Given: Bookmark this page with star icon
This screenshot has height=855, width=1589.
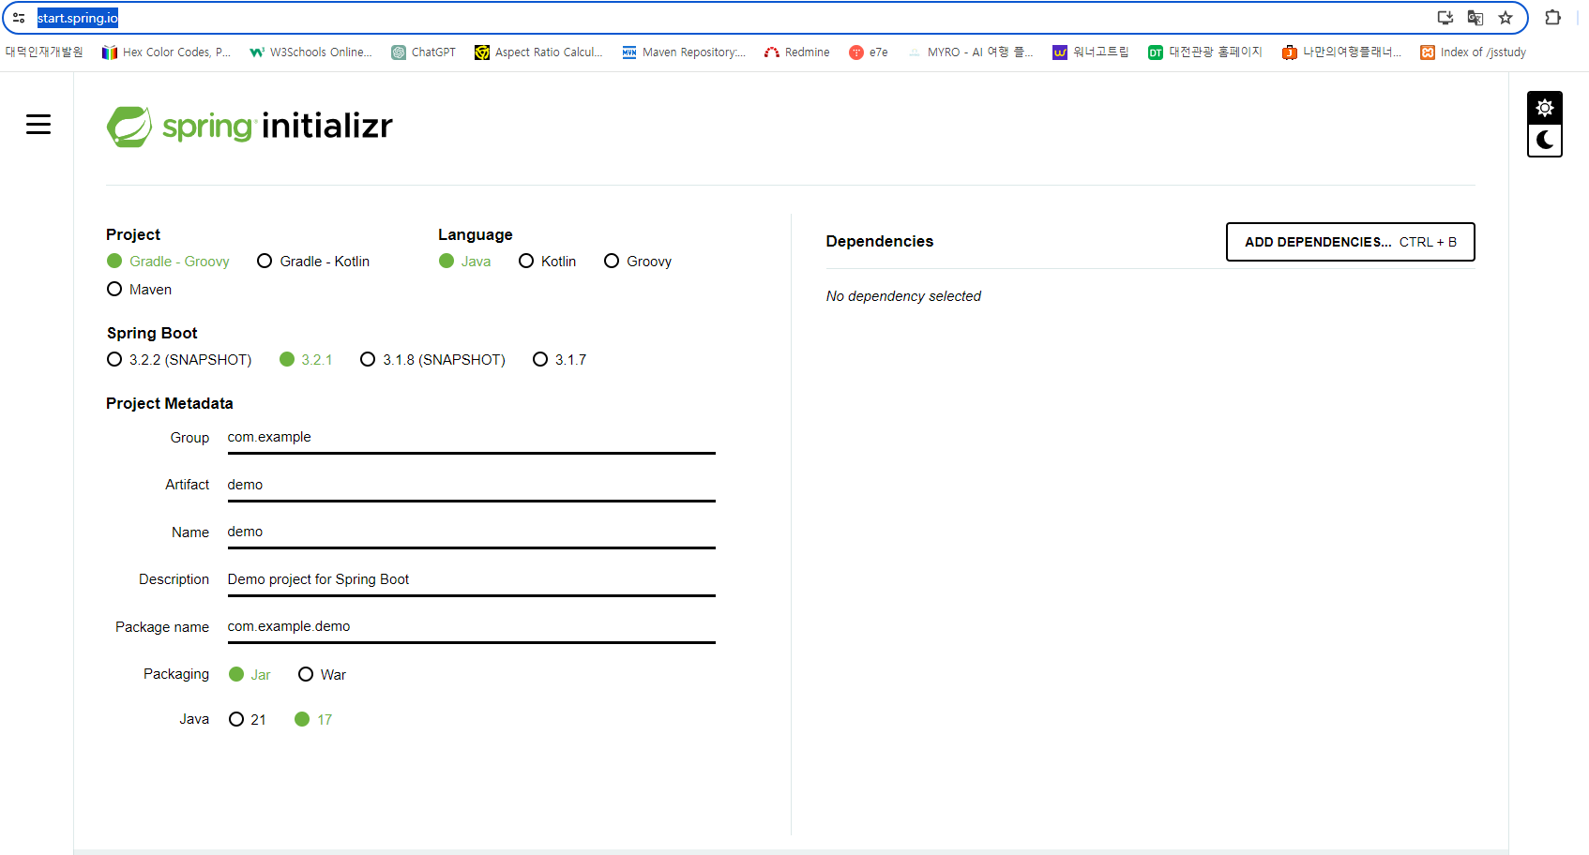Looking at the screenshot, I should pos(1506,18).
